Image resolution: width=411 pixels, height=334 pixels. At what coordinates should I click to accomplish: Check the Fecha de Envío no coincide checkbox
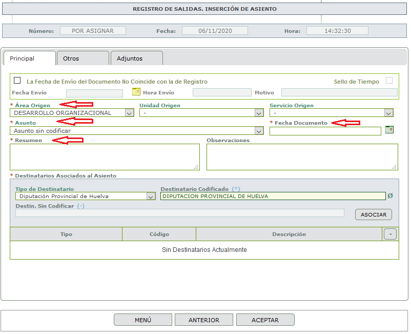pos(17,80)
